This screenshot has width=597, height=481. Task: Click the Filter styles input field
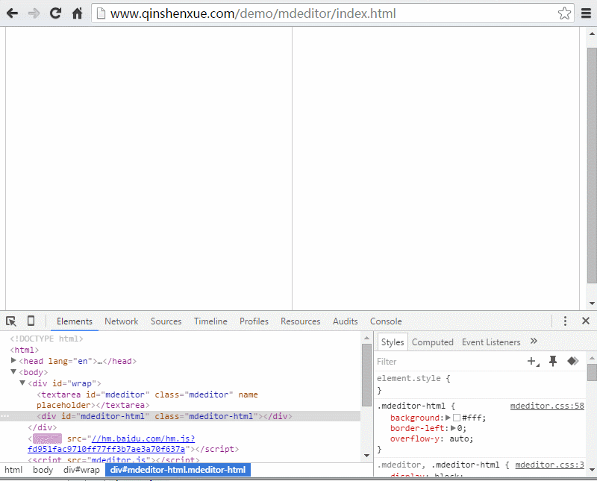[x=449, y=361]
